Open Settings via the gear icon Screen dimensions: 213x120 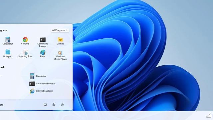pyautogui.click(x=54, y=105)
